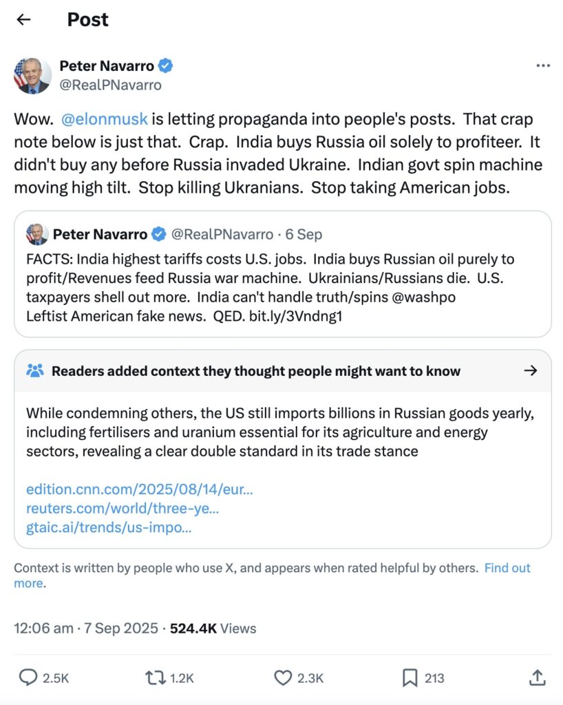Click the 524.4K Views count
The width and height of the screenshot is (563, 705).
pos(213,628)
